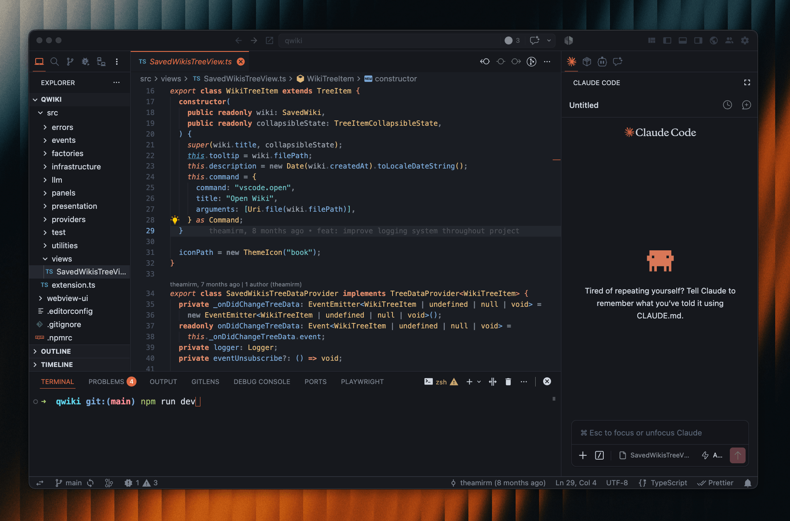Toggle the lightning mode selector in Claude input
The height and width of the screenshot is (521, 790).
coord(711,455)
